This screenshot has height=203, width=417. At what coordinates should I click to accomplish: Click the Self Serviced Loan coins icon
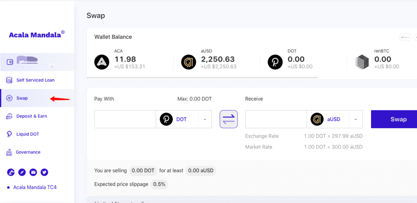tap(9, 80)
